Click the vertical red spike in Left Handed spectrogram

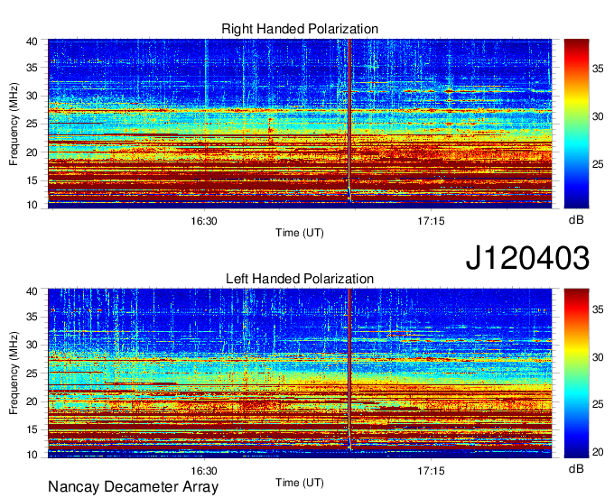(x=349, y=370)
